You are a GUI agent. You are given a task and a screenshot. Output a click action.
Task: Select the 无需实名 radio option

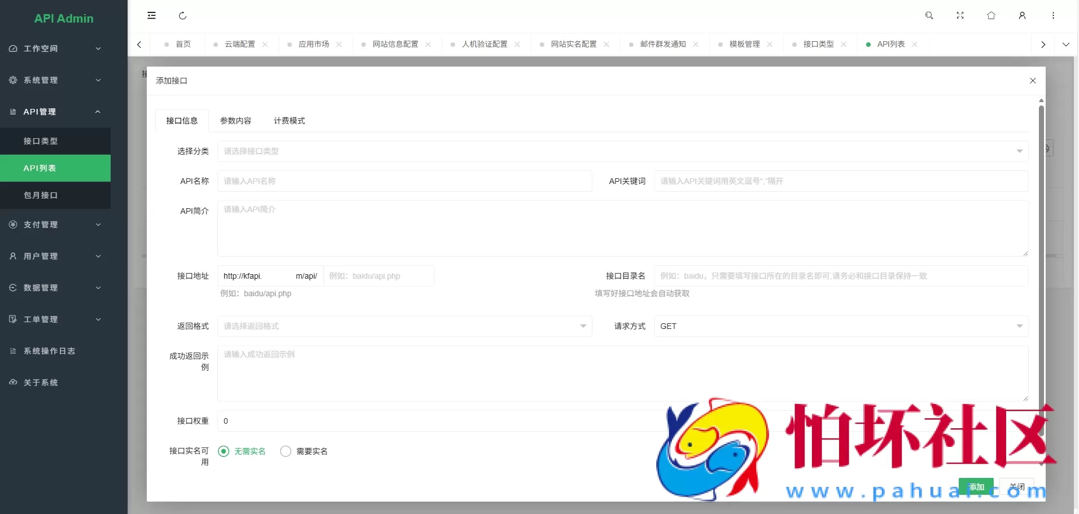pos(224,451)
